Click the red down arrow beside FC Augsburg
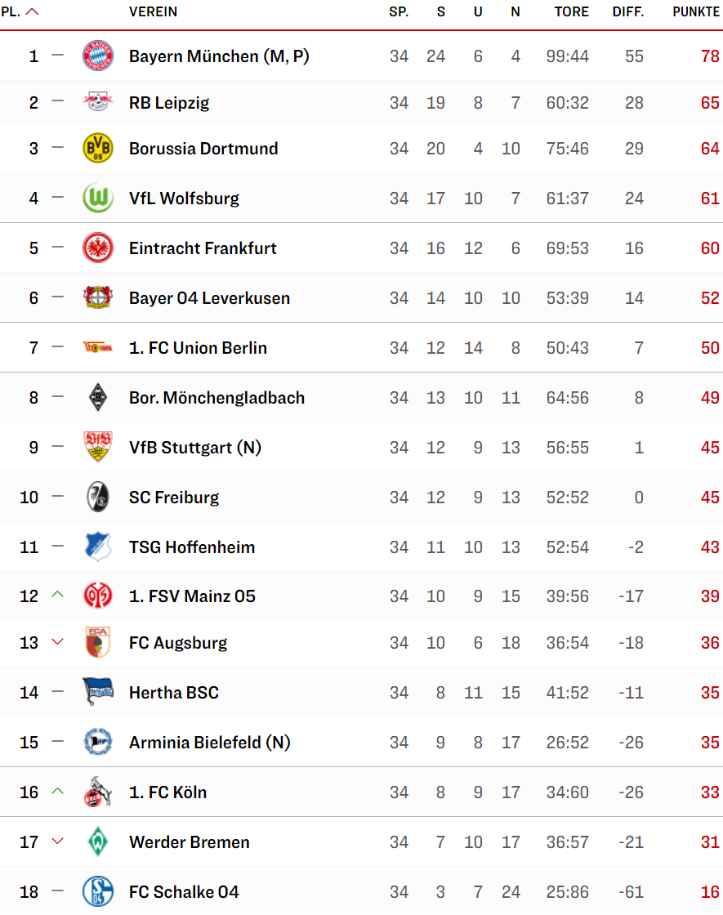Screen dimensions: 723x915 point(57,642)
